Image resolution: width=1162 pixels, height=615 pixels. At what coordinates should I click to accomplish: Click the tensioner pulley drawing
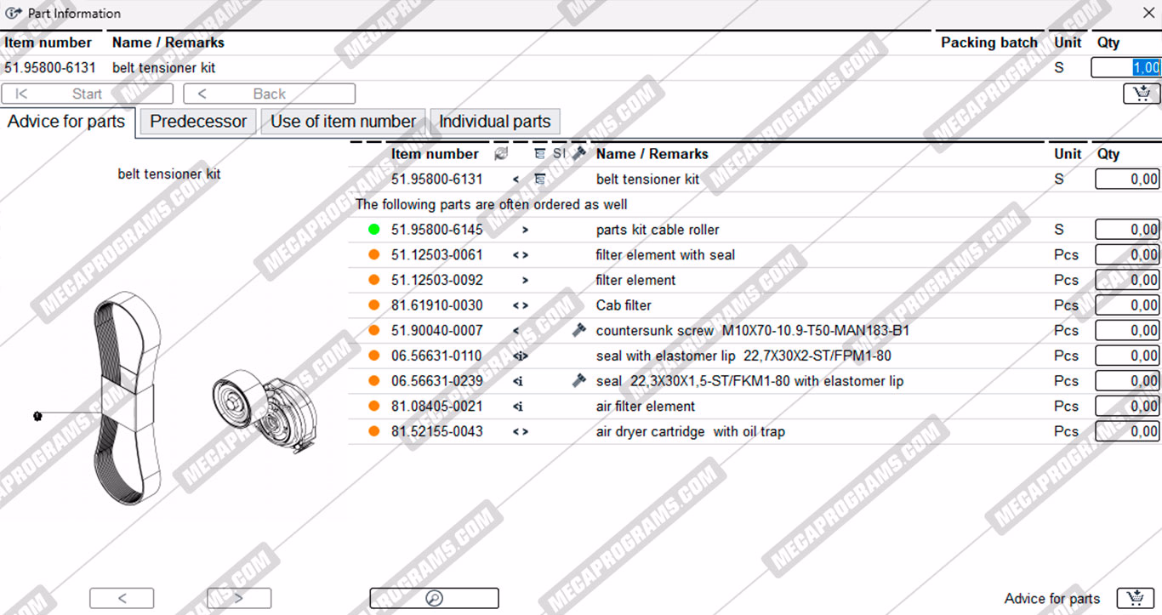pyautogui.click(x=265, y=412)
